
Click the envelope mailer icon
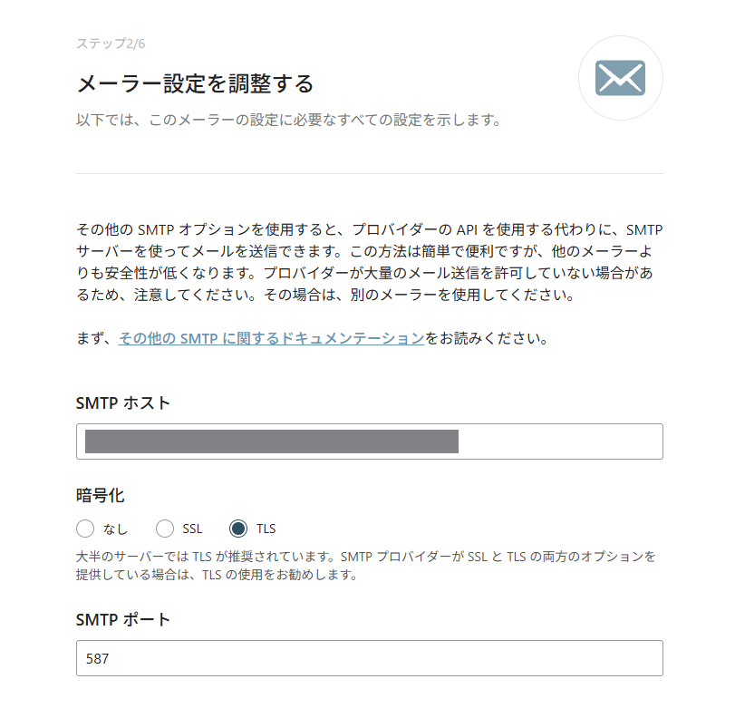coord(620,78)
